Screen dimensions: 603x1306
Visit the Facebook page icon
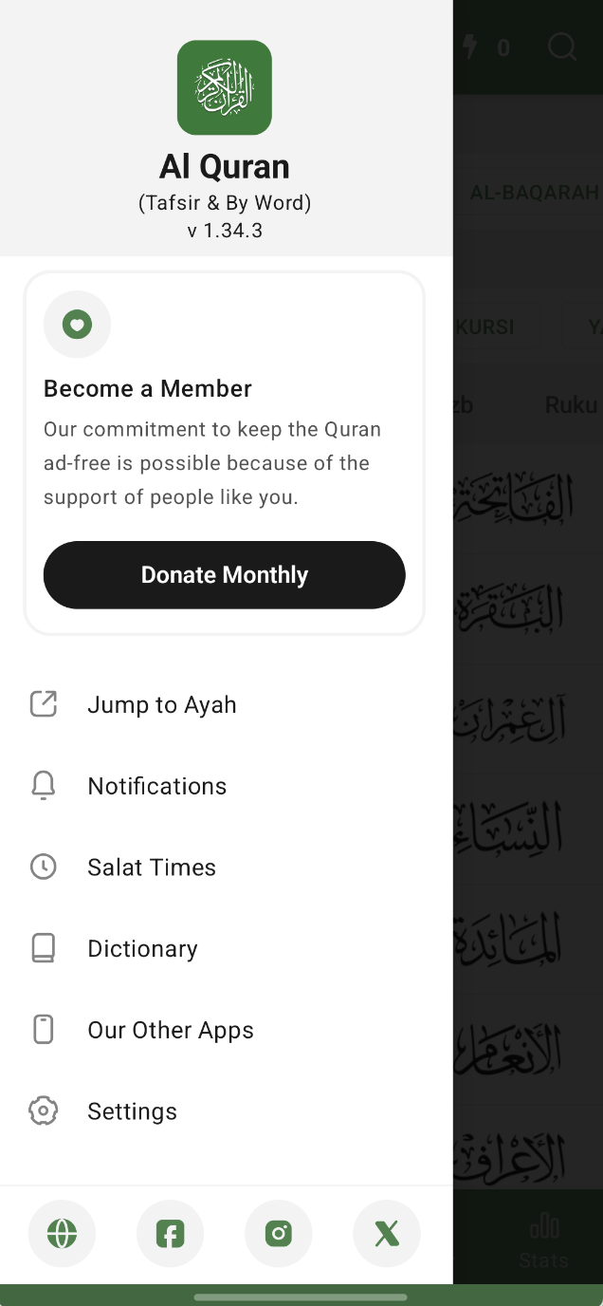coord(171,1234)
